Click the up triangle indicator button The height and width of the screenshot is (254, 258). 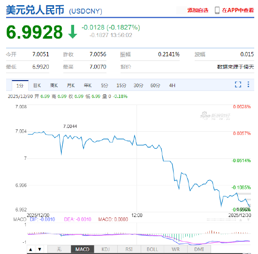pyautogui.click(x=30, y=249)
